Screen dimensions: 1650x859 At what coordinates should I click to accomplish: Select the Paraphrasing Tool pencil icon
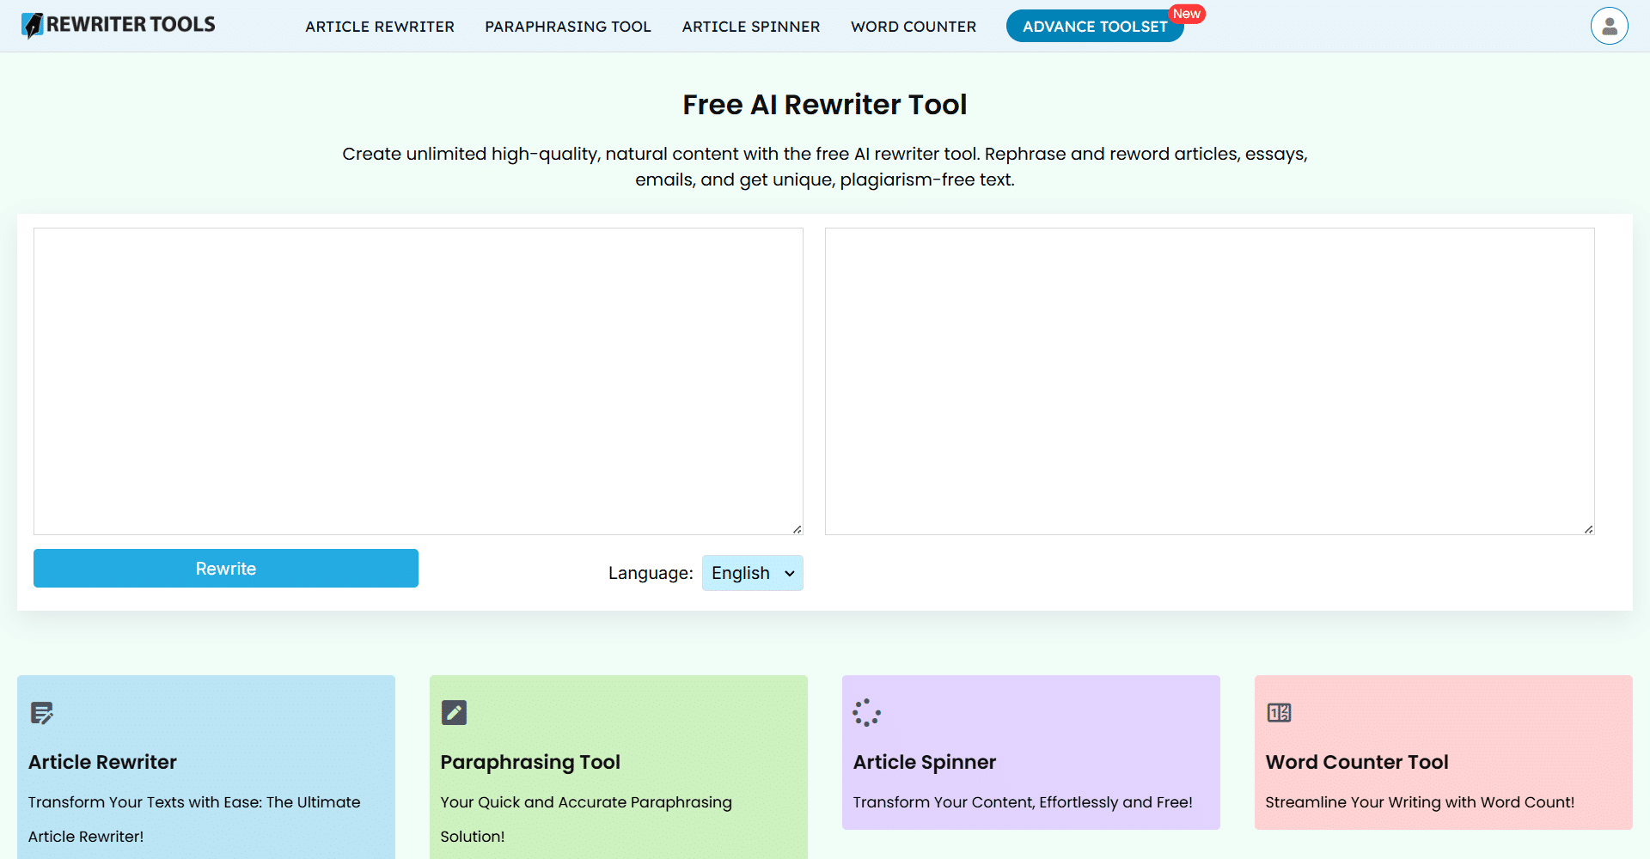(453, 712)
